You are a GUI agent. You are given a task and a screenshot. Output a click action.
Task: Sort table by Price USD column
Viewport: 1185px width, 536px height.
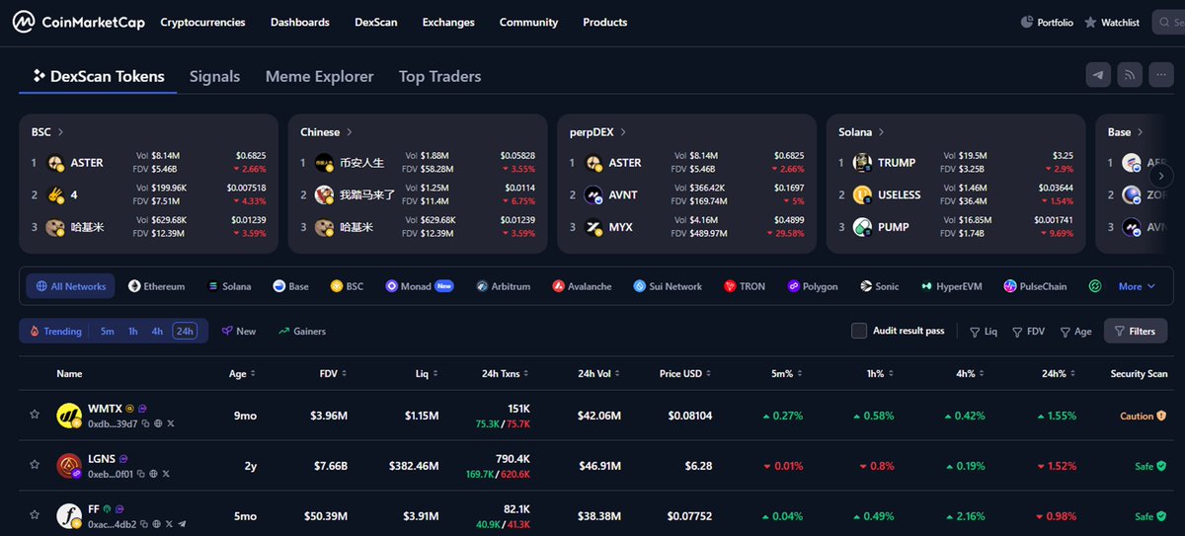pos(684,374)
